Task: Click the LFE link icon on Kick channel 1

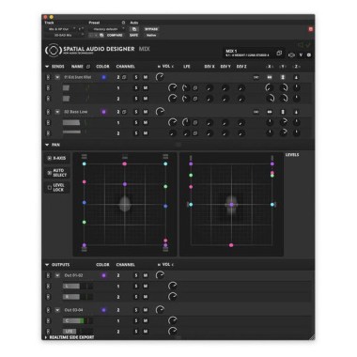Action: pos(195,88)
